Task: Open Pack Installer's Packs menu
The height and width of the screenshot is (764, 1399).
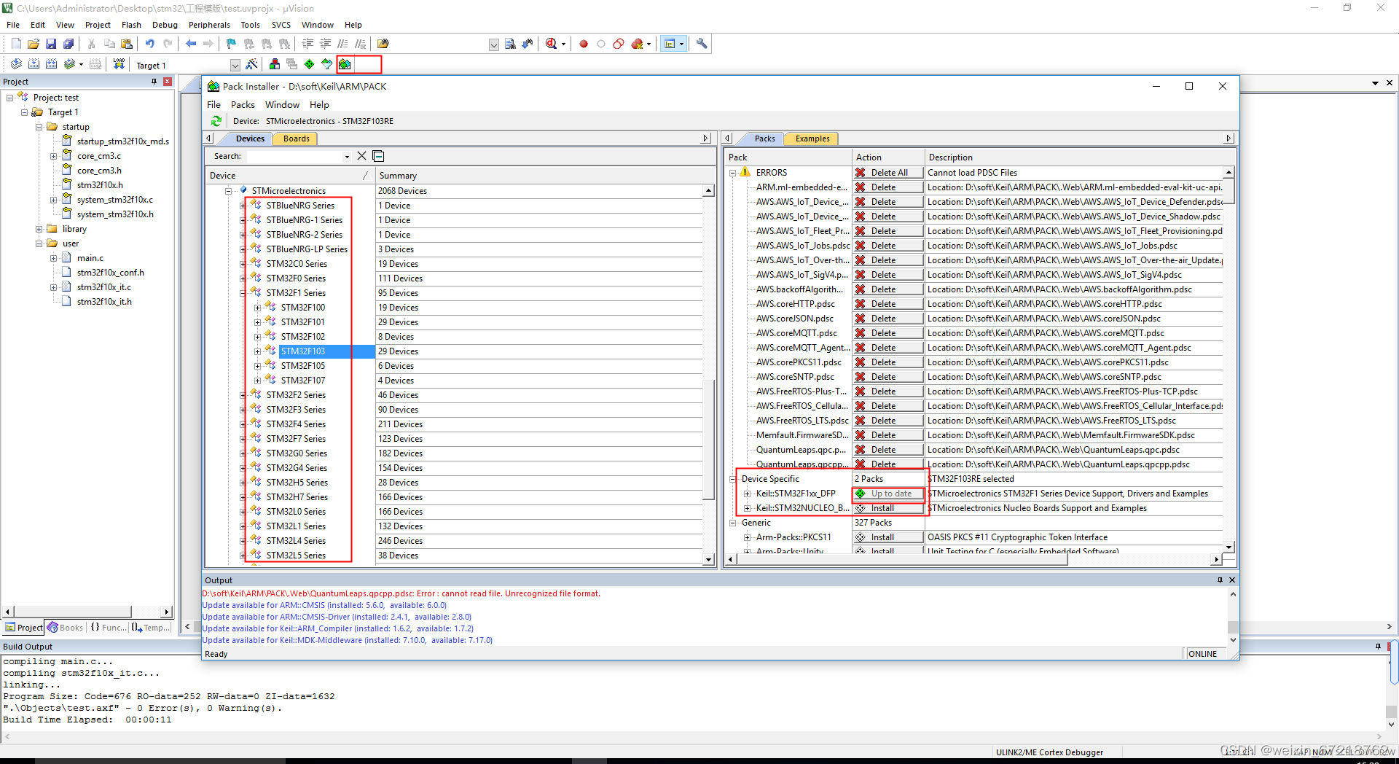Action: point(243,104)
